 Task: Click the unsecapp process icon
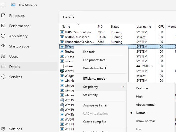point(62,56)
